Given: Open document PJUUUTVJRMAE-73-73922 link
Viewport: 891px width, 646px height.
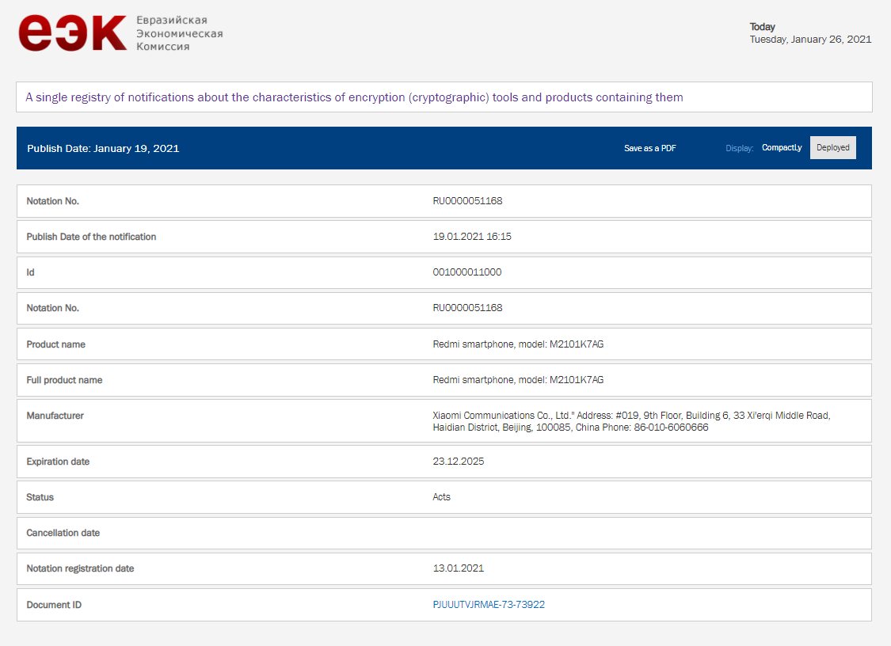Looking at the screenshot, I should [488, 605].
